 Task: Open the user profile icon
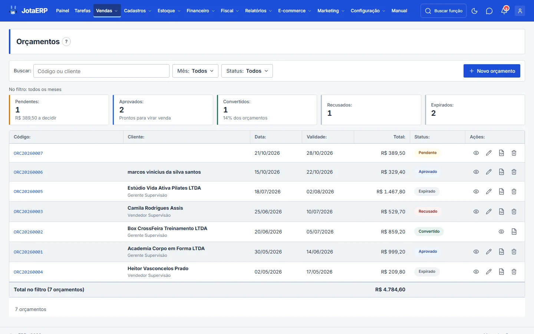point(520,11)
